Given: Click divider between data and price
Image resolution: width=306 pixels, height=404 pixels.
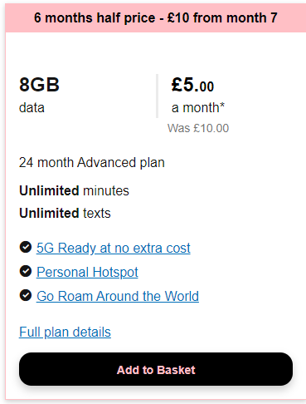Looking at the screenshot, I should [157, 96].
